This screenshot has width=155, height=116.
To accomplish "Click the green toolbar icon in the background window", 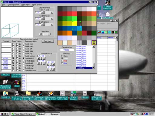I will tap(106, 32).
